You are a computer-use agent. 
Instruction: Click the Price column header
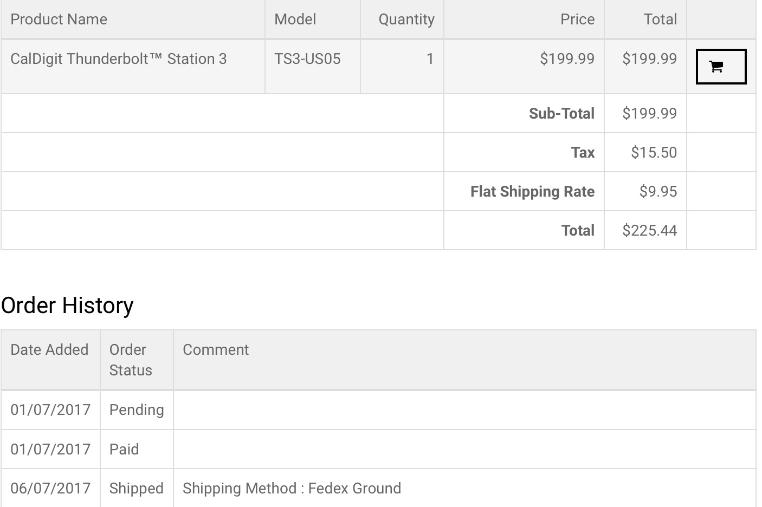click(577, 19)
